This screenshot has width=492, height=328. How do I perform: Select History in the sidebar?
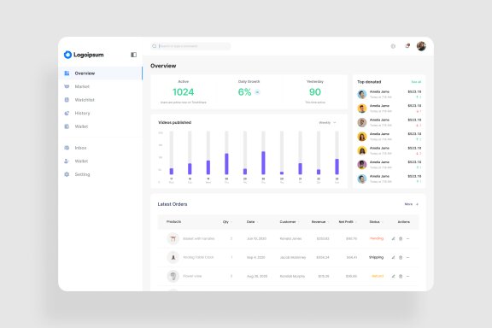[101, 113]
